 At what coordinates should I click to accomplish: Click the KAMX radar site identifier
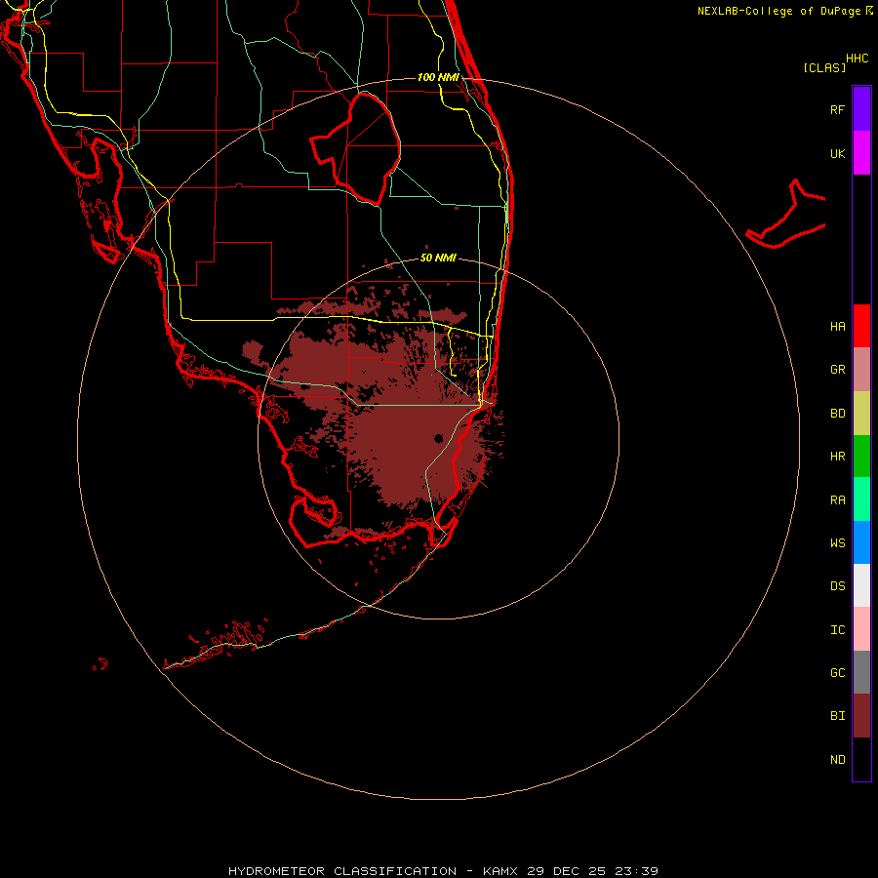(x=500, y=871)
